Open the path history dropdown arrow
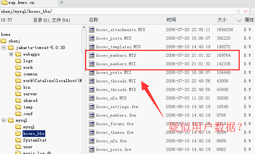 pos(245,11)
